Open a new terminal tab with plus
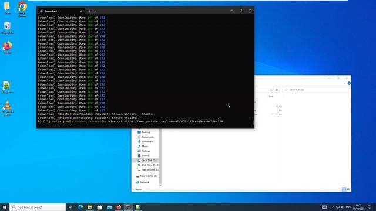376x211 pixels. tap(89, 11)
